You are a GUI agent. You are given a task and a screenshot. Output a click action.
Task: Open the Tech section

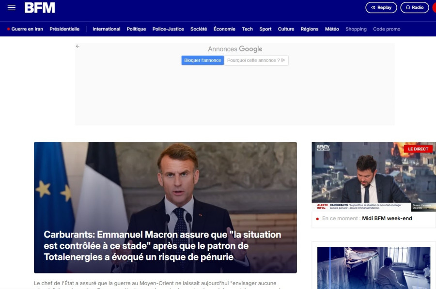(x=247, y=29)
